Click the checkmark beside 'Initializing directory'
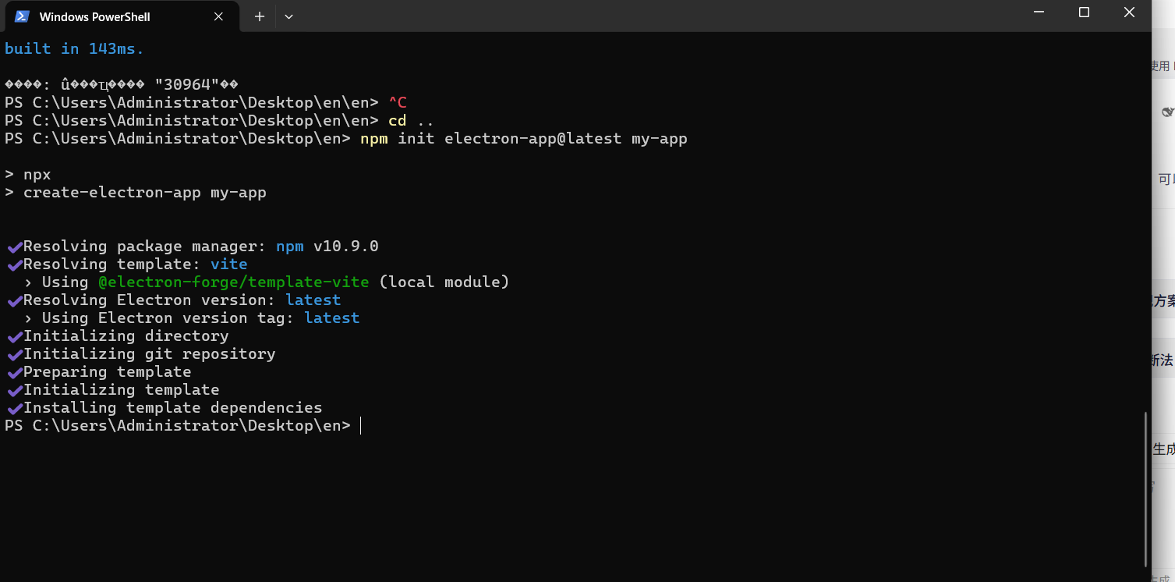This screenshot has height=582, width=1175. point(15,336)
